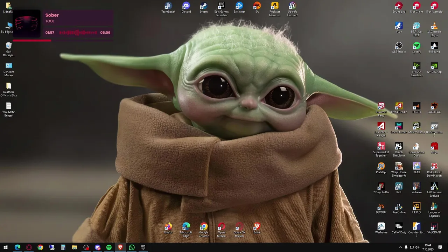The height and width of the screenshot is (252, 448).
Task: Select the Vuze desktop icon
Action: pos(399,28)
